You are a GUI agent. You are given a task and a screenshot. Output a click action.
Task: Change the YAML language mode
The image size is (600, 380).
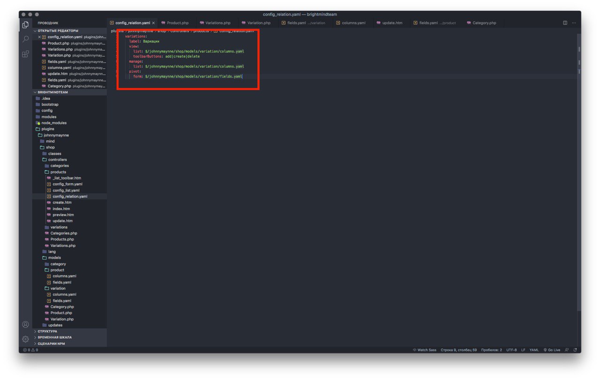pos(534,350)
